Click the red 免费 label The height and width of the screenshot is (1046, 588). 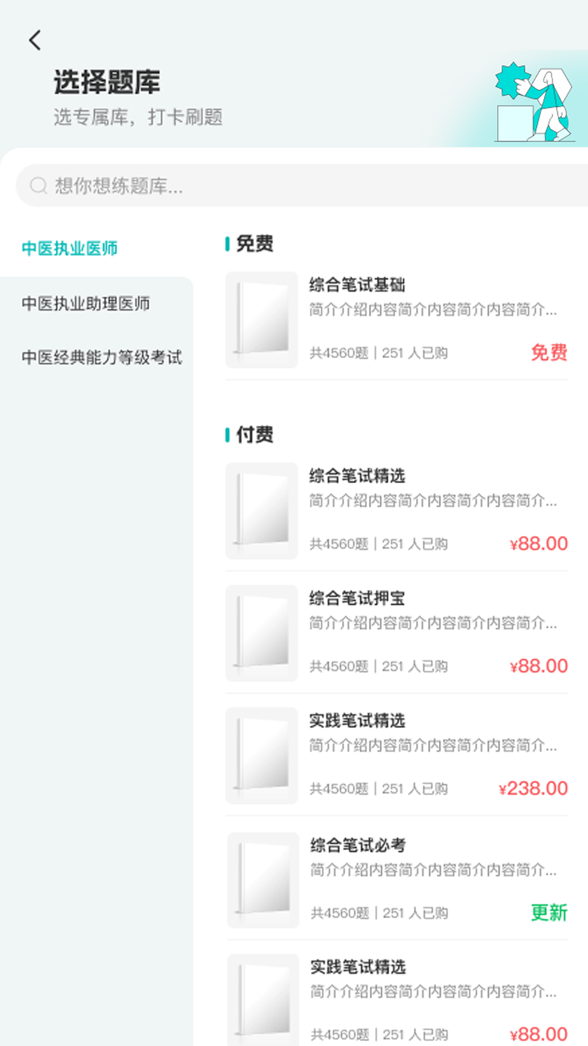pos(549,352)
